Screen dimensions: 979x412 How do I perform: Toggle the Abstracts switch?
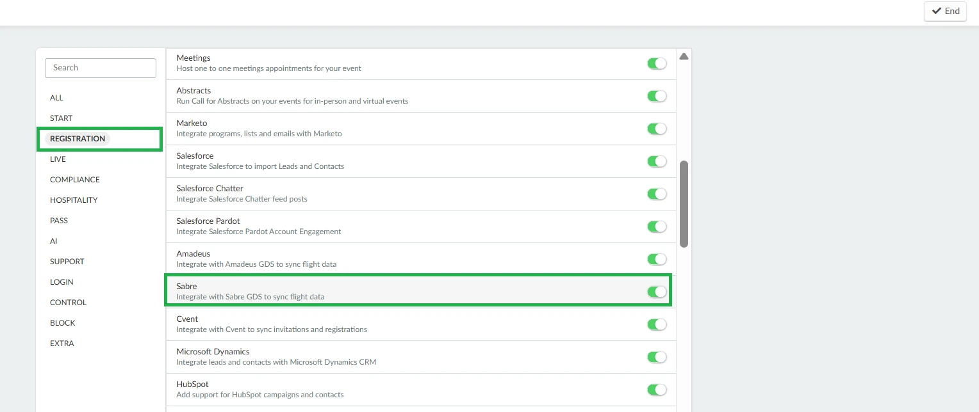[x=657, y=96]
